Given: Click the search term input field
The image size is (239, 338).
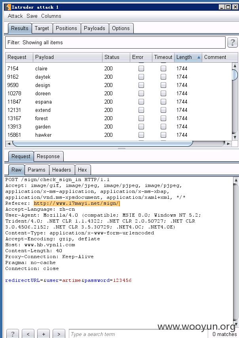Looking at the screenshot, I should (x=138, y=334).
